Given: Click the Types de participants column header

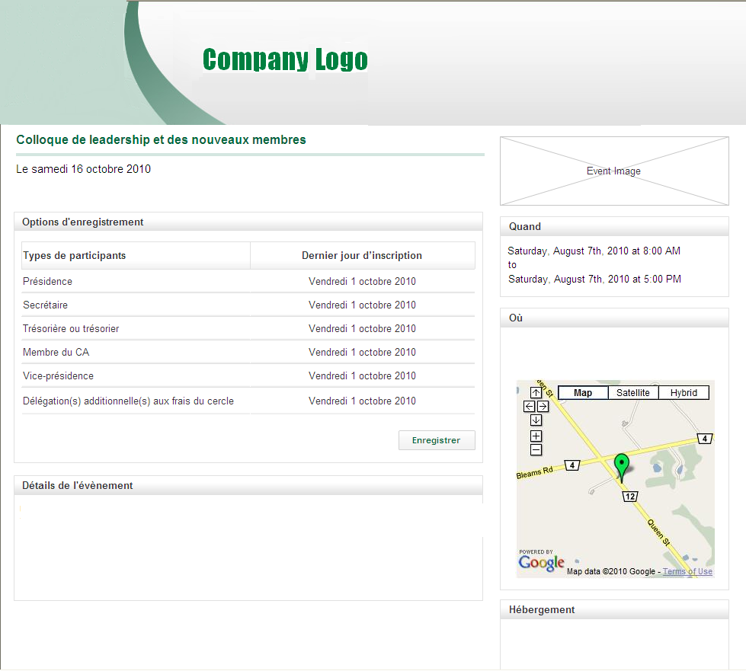Looking at the screenshot, I should click(75, 256).
